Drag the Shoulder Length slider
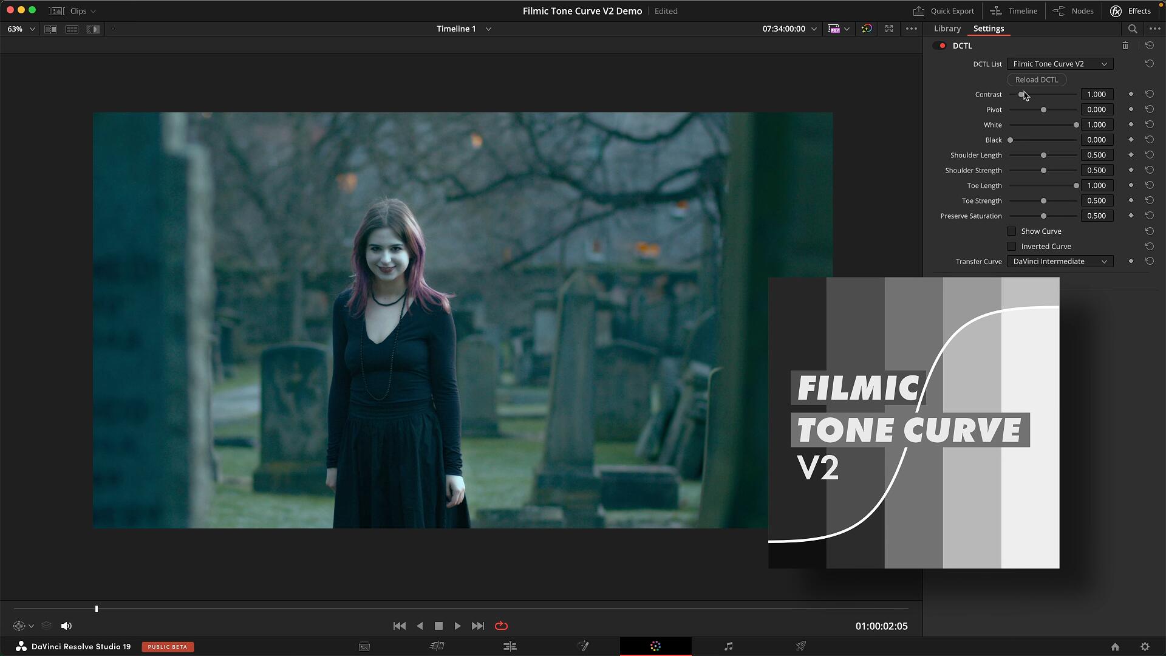Screen dimensions: 1166x656 (x=1045, y=155)
